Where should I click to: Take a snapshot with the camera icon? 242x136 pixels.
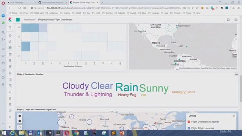pos(185,8)
